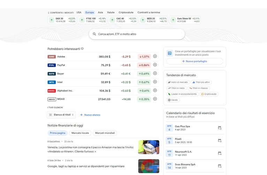Open the Euro Stoxx 50 index card

click(185, 20)
